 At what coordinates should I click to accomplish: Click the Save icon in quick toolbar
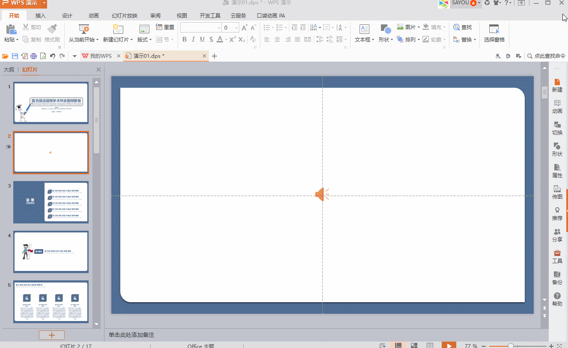pyautogui.click(x=15, y=56)
